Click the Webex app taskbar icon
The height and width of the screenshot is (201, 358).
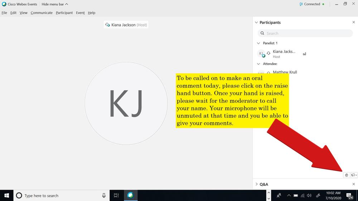(130, 195)
